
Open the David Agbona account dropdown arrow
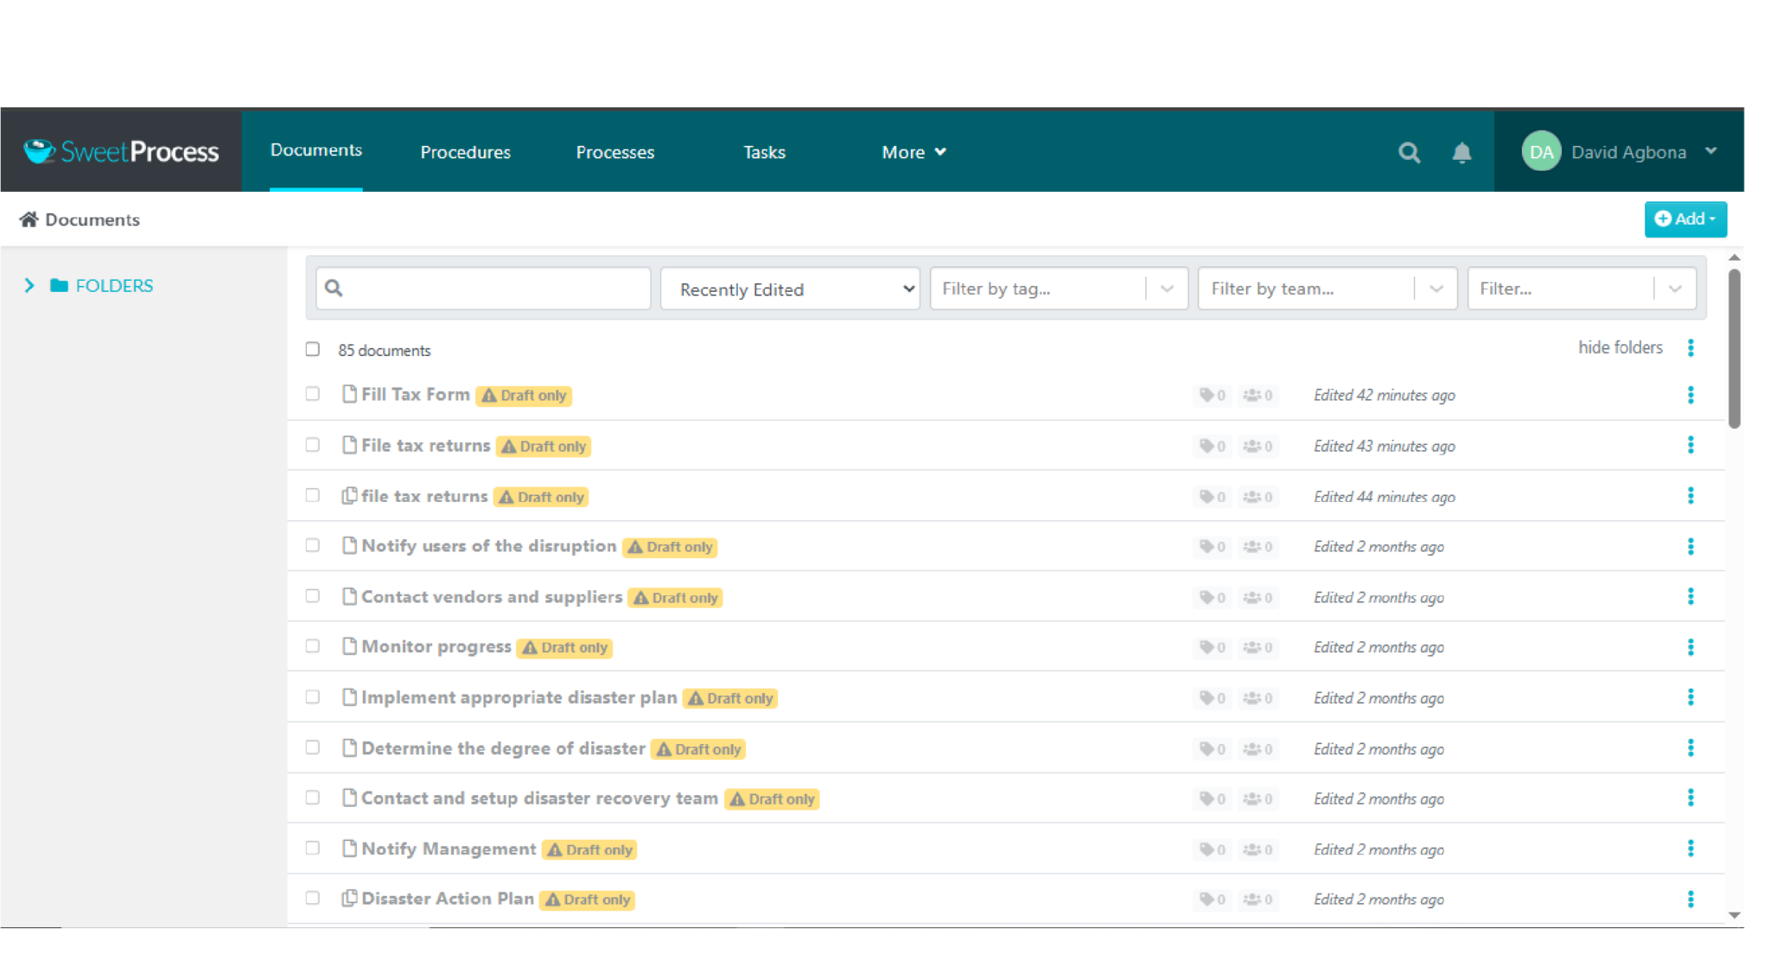1710,151
